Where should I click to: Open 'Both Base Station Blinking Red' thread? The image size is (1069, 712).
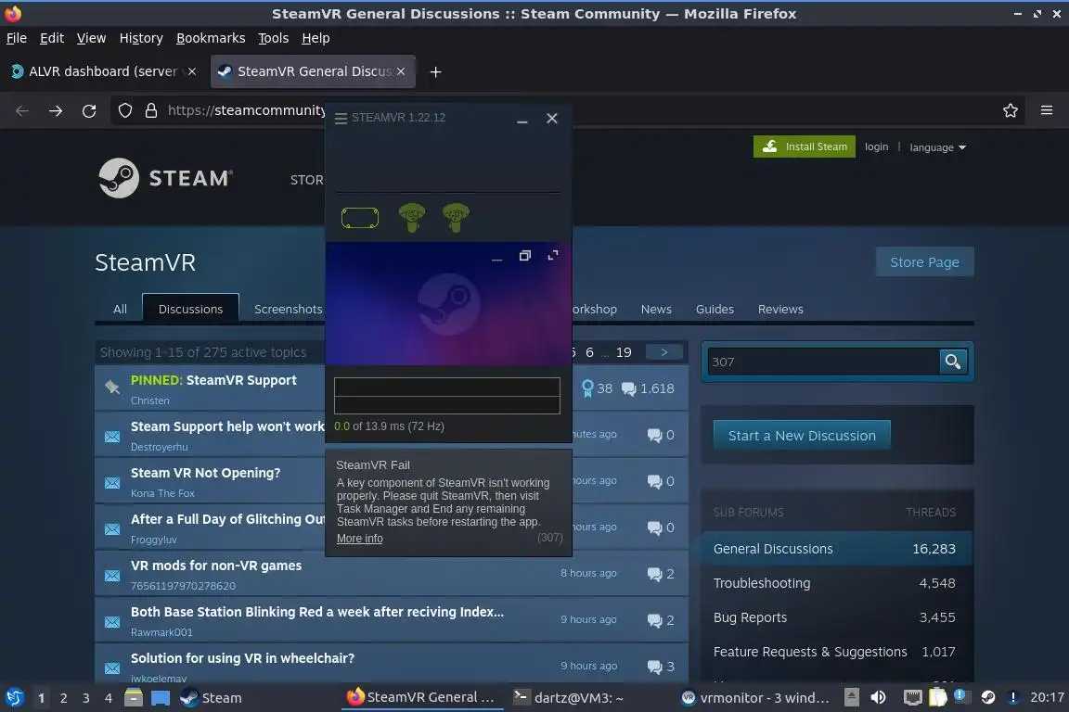(x=317, y=611)
